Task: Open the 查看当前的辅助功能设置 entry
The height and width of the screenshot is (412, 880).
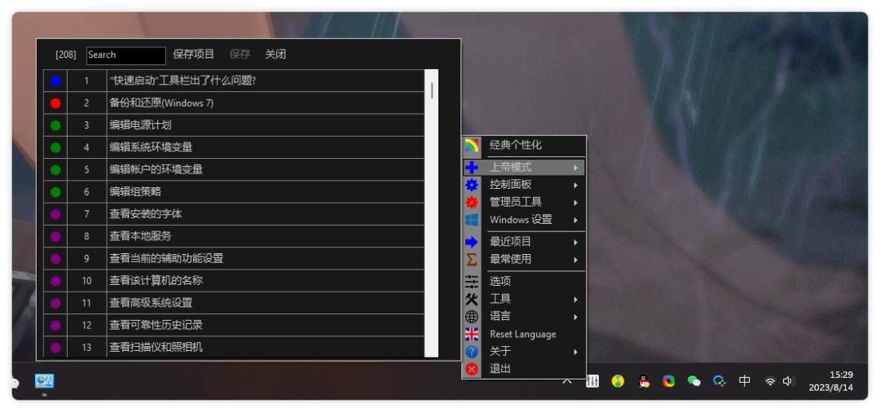Action: click(266, 258)
